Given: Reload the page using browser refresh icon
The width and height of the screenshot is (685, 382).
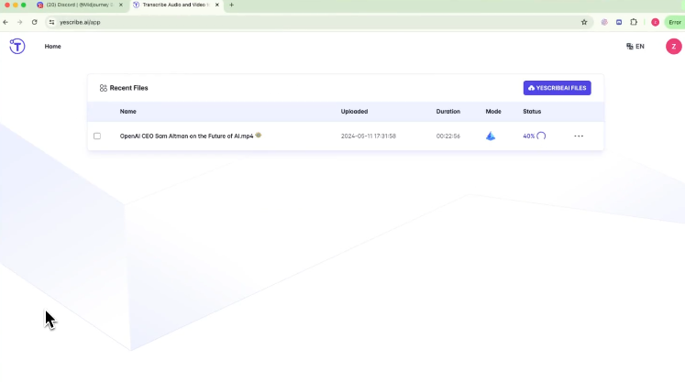Looking at the screenshot, I should click(34, 22).
